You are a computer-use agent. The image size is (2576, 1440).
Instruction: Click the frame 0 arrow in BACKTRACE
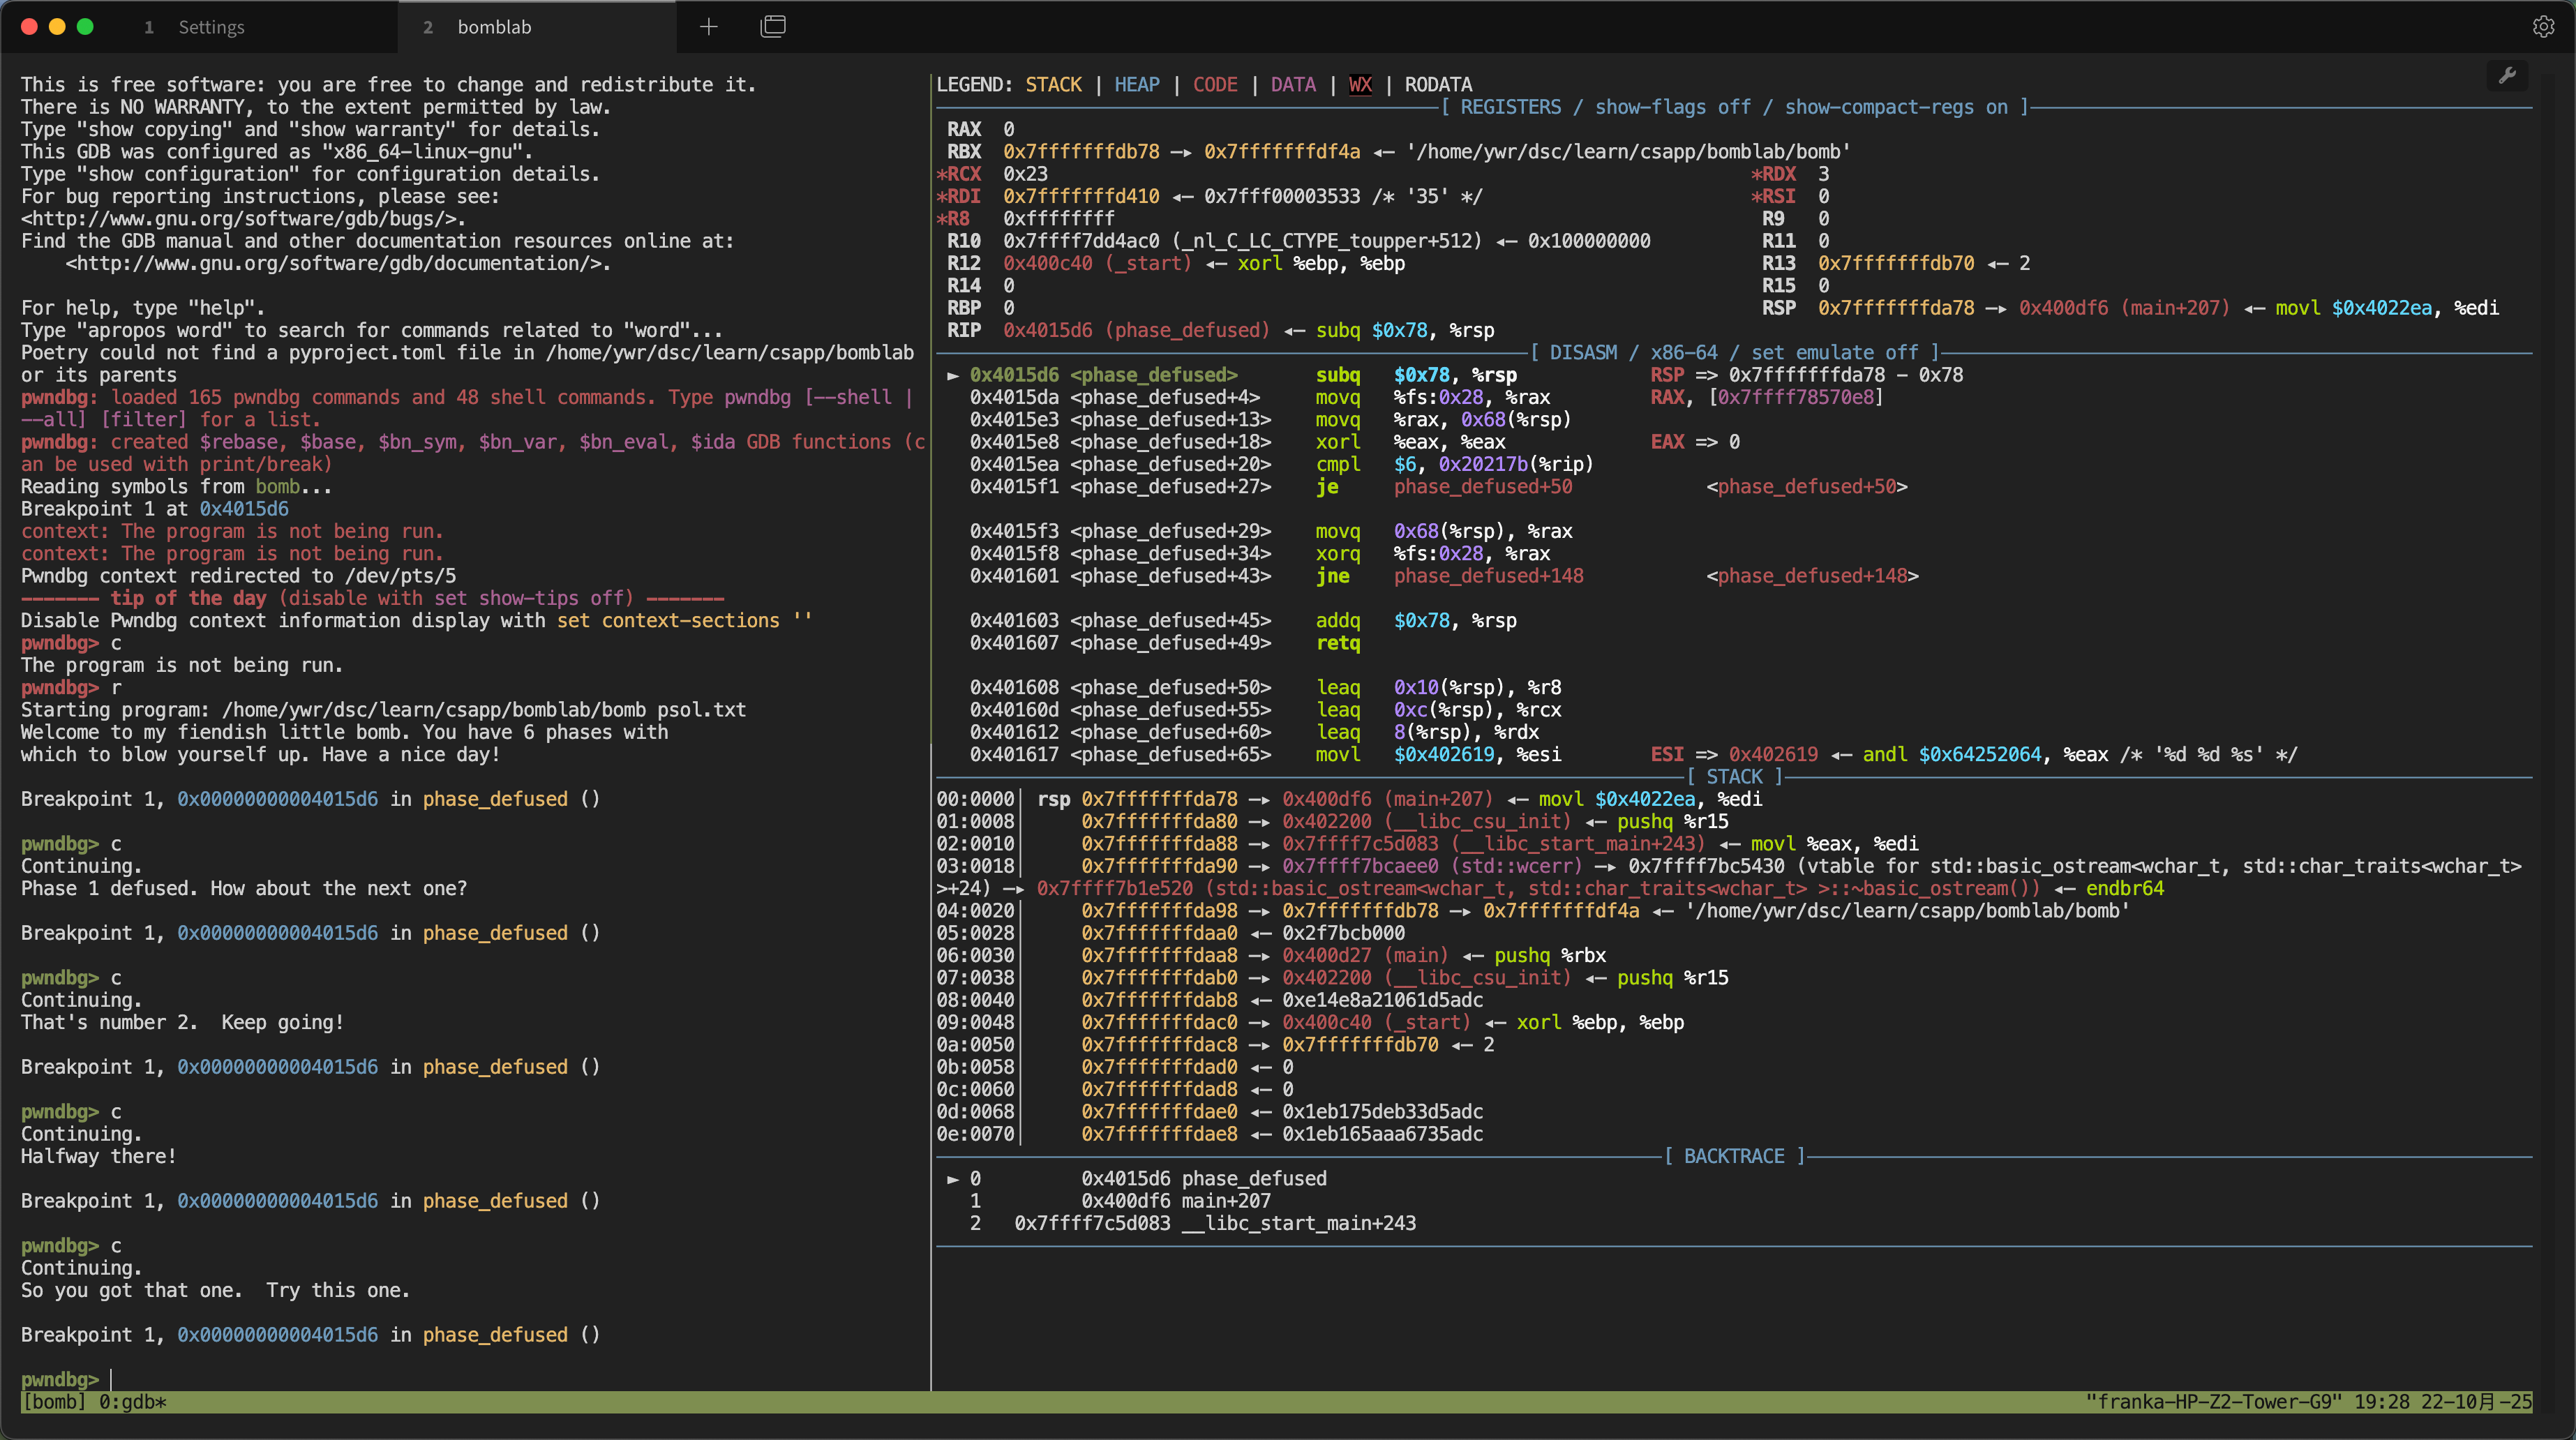[x=953, y=1179]
